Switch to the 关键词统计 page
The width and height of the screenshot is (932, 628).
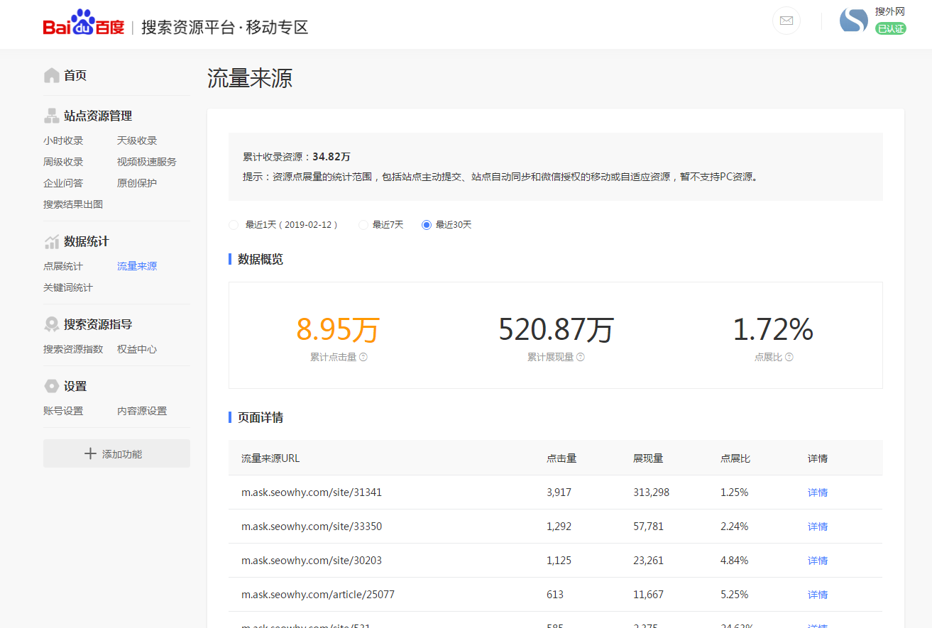coord(67,287)
